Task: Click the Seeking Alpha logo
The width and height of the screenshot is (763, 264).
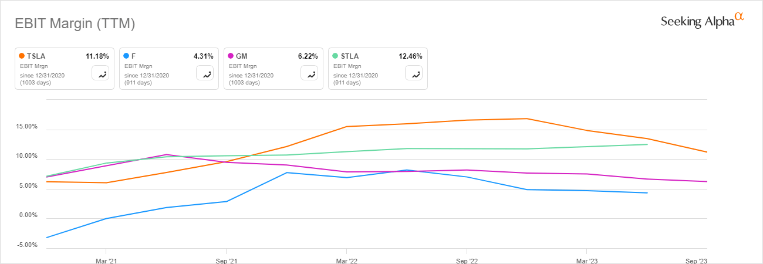Action: 702,21
